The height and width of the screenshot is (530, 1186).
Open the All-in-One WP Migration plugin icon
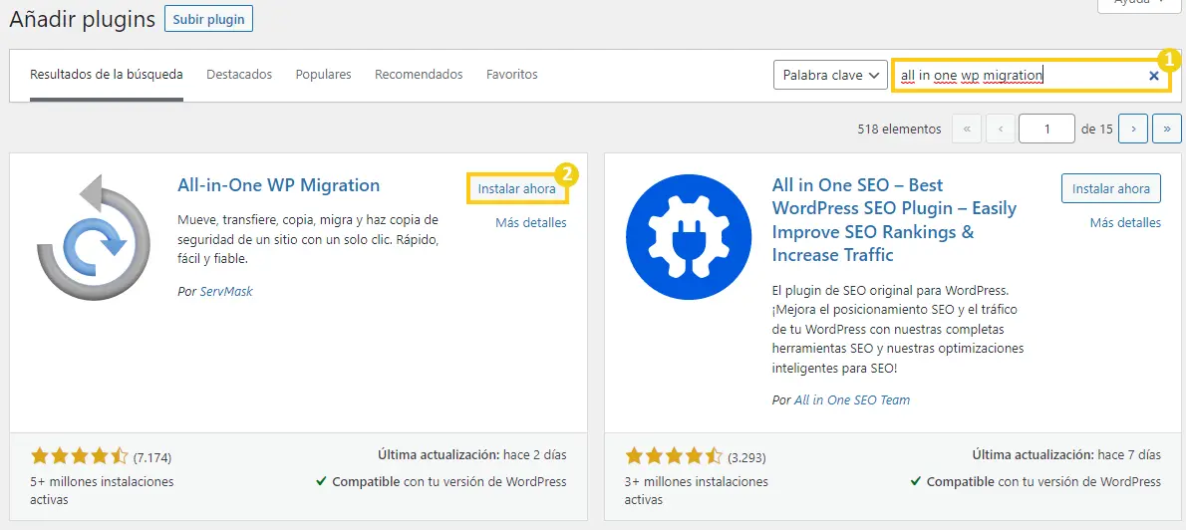pos(93,237)
